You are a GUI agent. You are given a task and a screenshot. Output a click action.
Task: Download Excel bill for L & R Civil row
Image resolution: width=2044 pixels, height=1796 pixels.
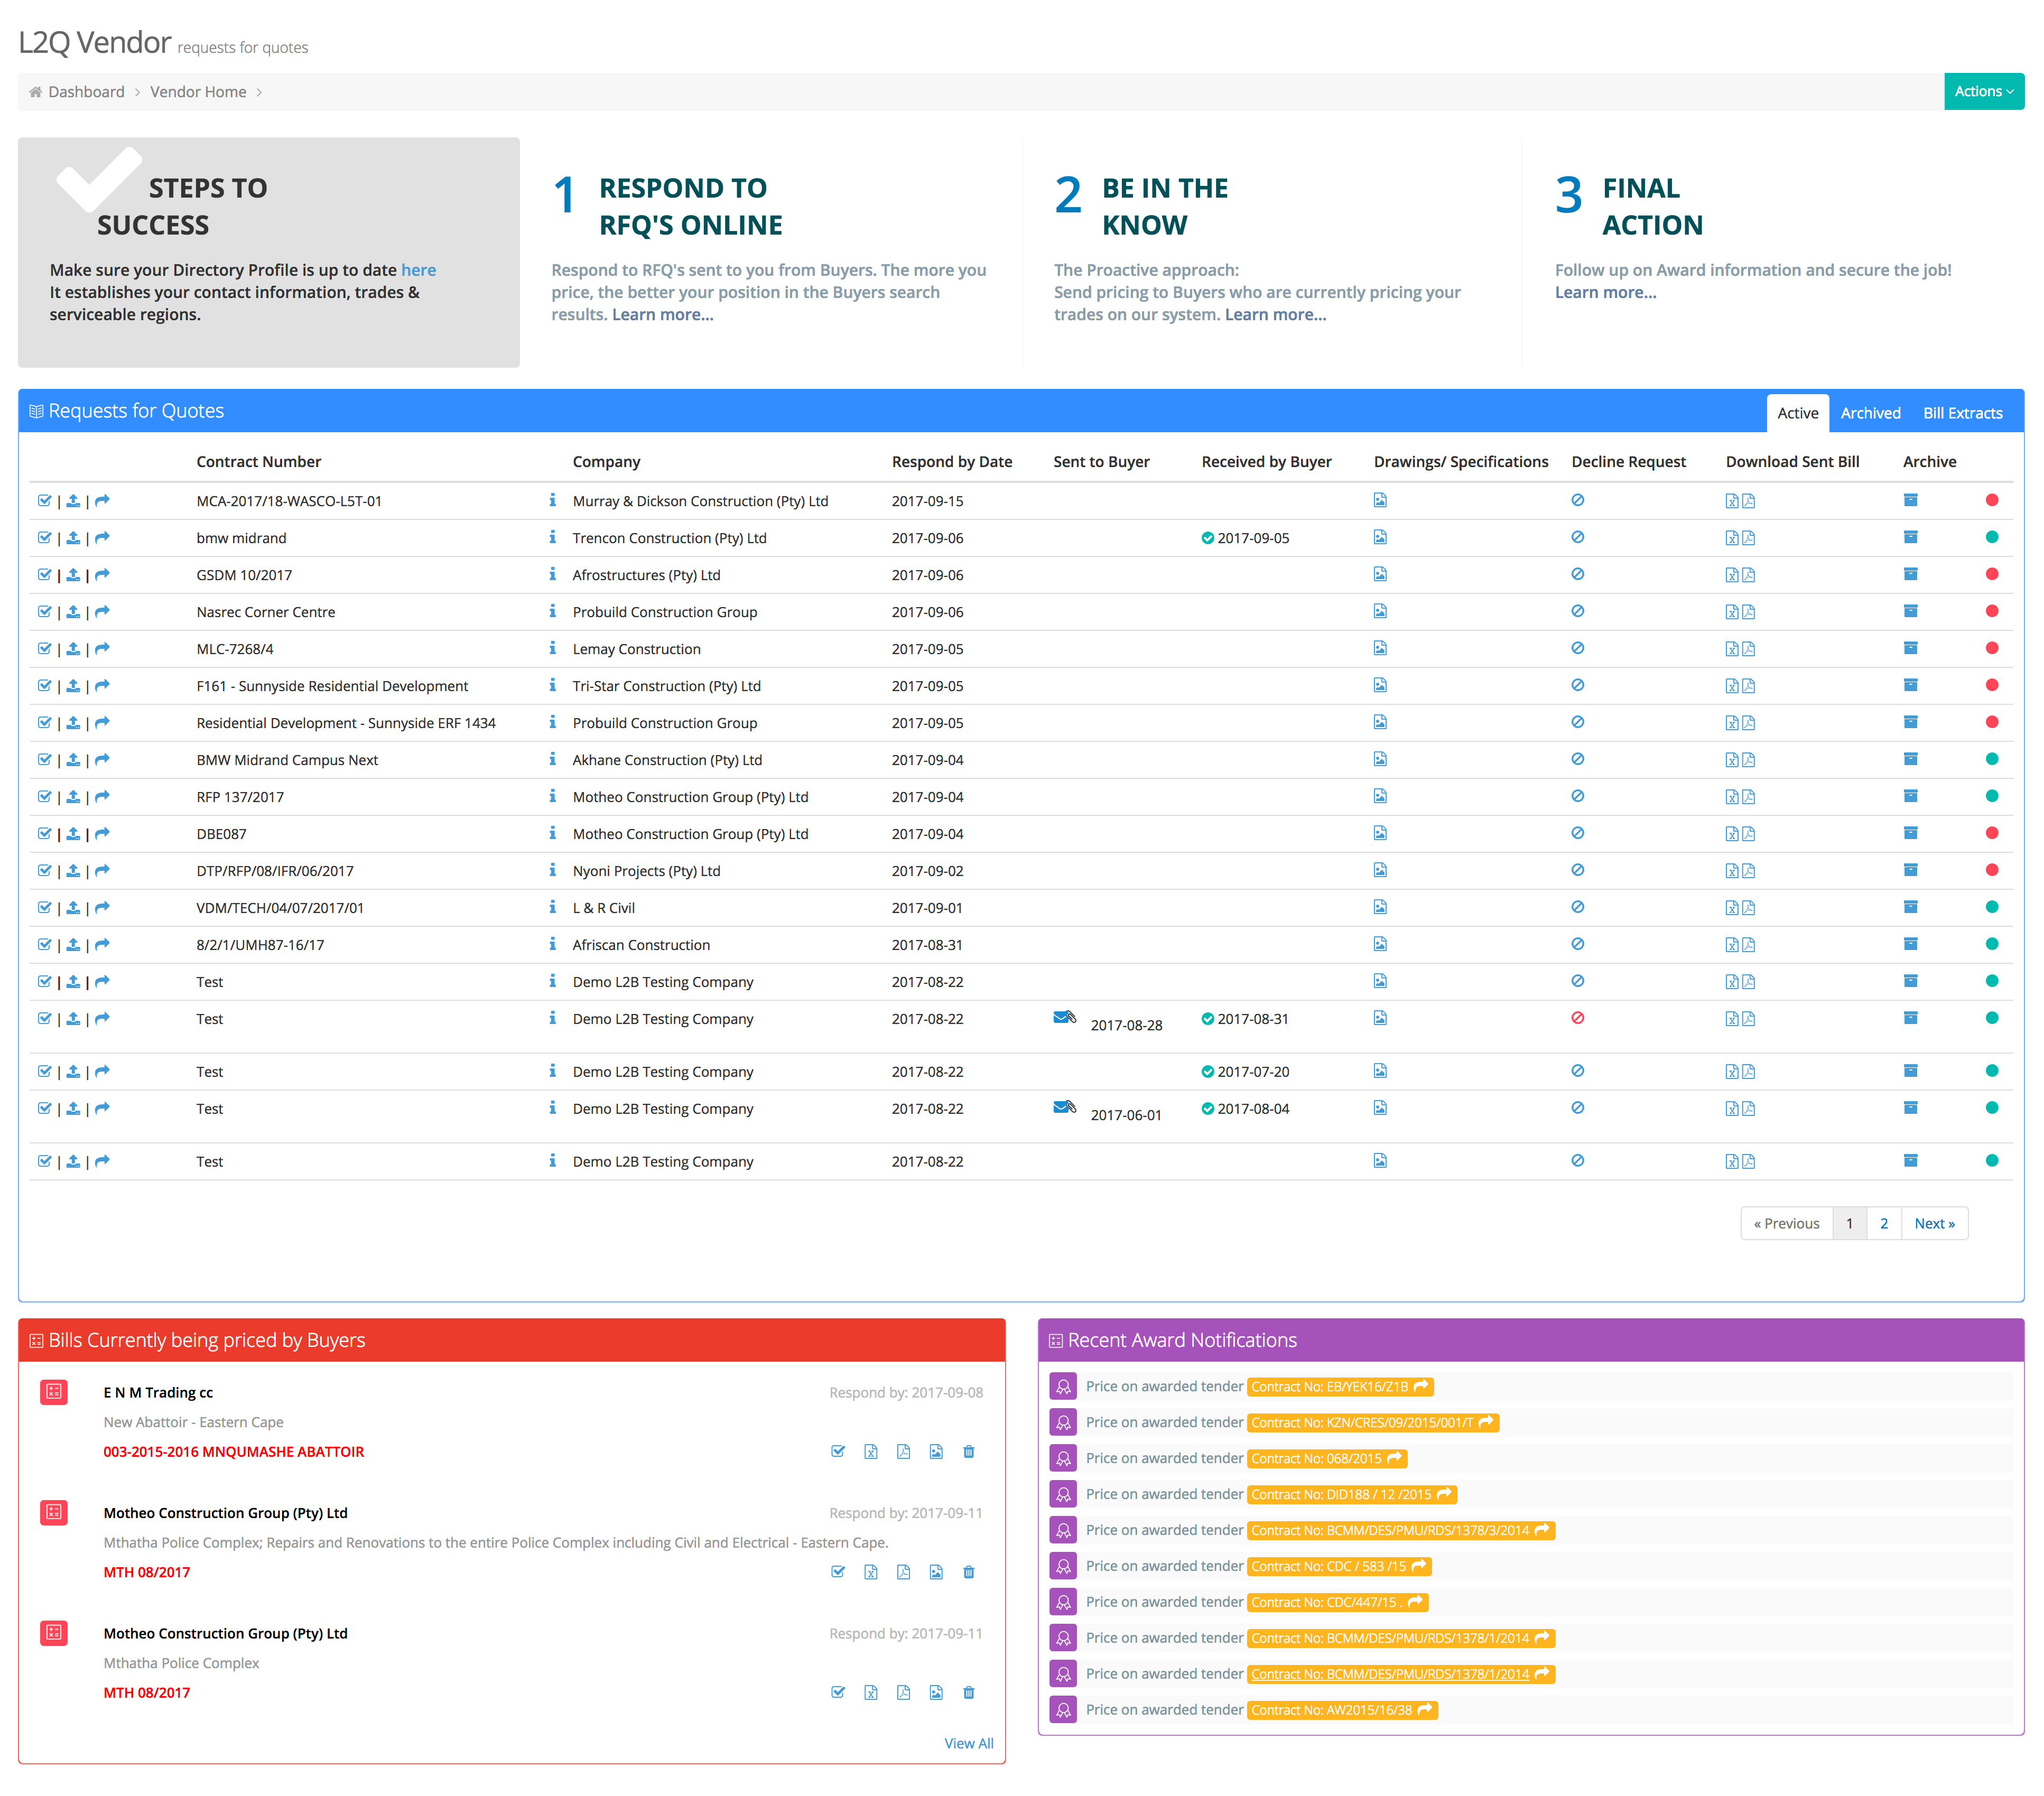(1731, 907)
